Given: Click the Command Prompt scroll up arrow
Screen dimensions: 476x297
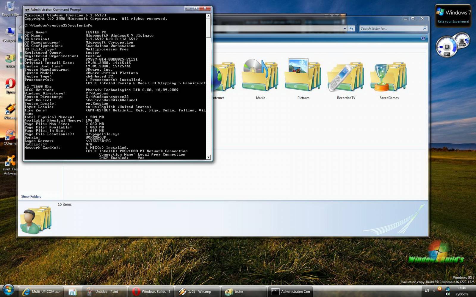Looking at the screenshot, I should coord(208,16).
